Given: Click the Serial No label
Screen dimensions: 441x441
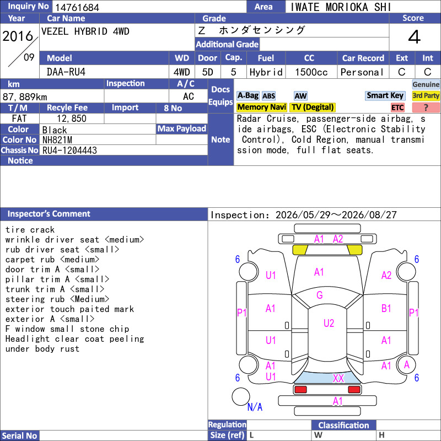Looking at the screenshot, I should pyautogui.click(x=19, y=435).
